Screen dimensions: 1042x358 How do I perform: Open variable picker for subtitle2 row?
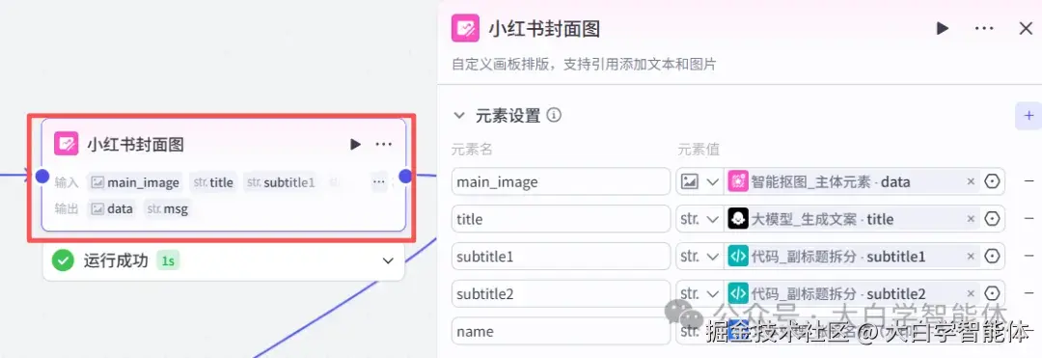992,293
